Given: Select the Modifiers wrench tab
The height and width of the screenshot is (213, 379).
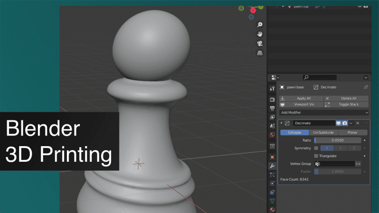Looking at the screenshot, I should pyautogui.click(x=272, y=166).
